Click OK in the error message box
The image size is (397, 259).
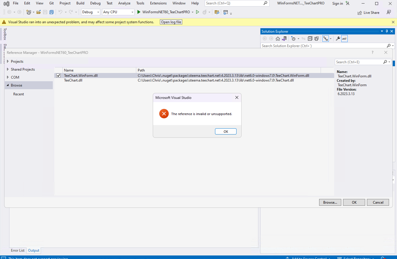(x=226, y=132)
